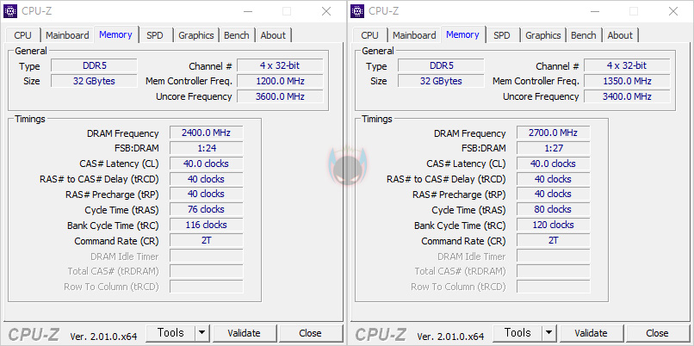This screenshot has width=694, height=346.
Task: Close left CPU-Z window via title bar X
Action: coord(326,11)
